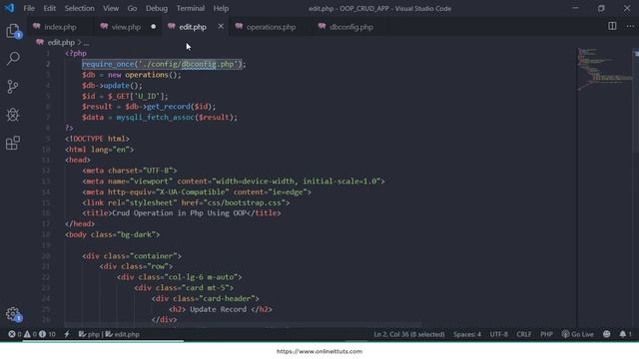Click the h2 Update Record line
This screenshot has width=639, height=359.
coord(221,309)
